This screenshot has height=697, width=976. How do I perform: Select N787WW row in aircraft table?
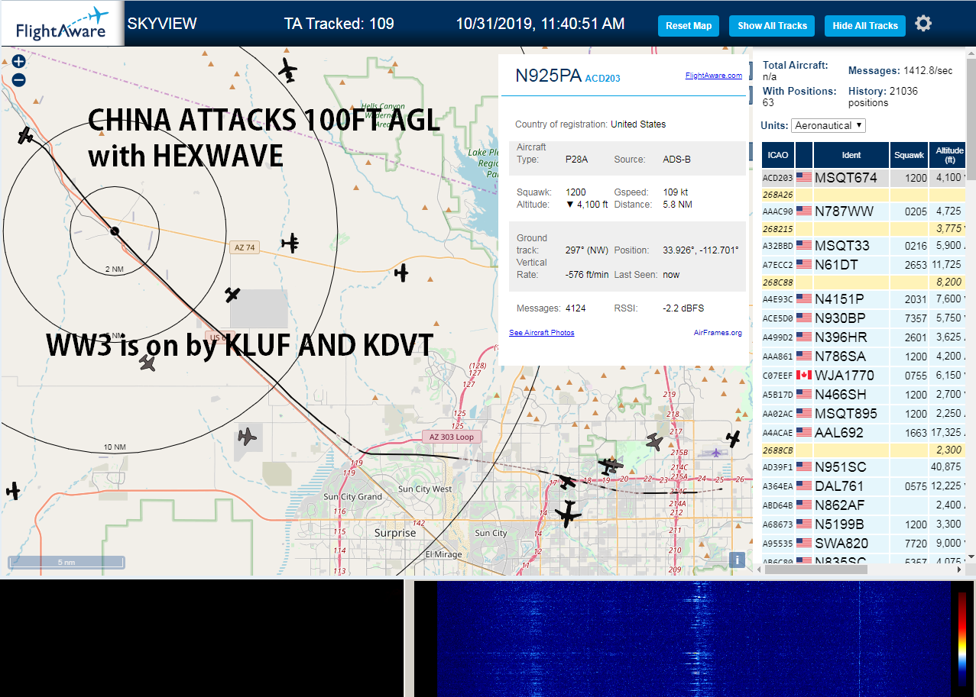864,211
